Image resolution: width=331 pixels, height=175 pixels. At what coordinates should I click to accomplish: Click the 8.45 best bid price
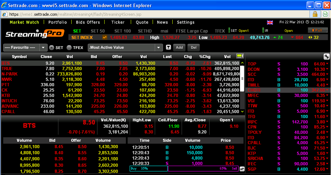59,147
